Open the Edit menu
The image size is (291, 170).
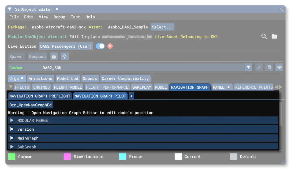(29, 17)
